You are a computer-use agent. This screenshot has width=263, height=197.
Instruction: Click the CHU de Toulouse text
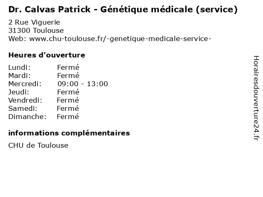pos(38,145)
